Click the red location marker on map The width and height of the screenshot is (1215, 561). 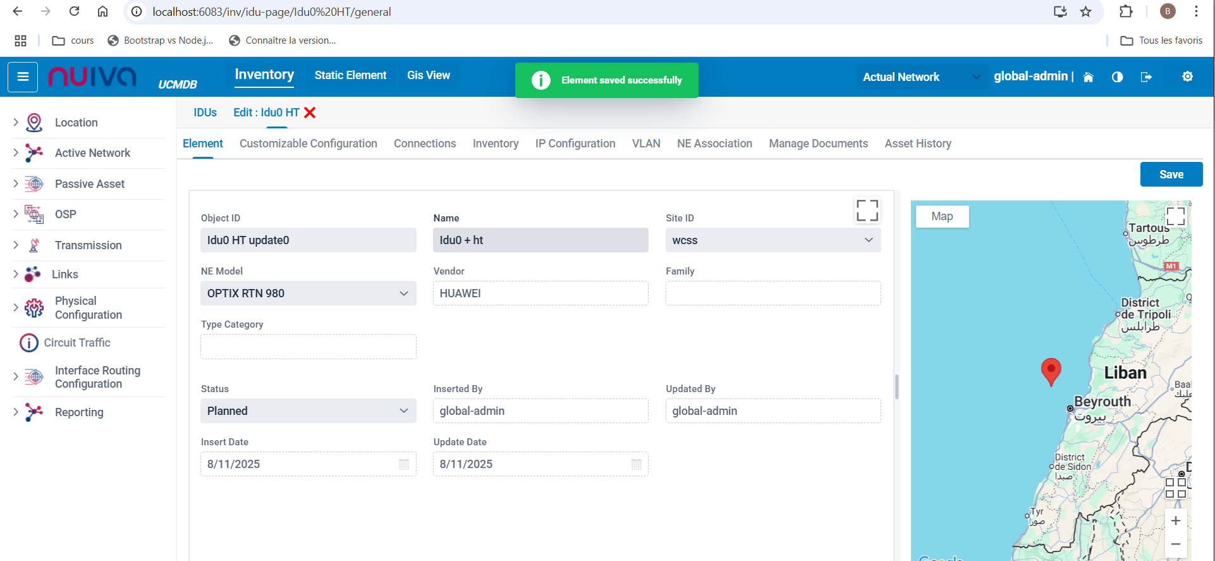1051,370
